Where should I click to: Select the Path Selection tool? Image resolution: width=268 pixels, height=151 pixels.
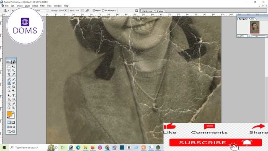(x=9, y=95)
